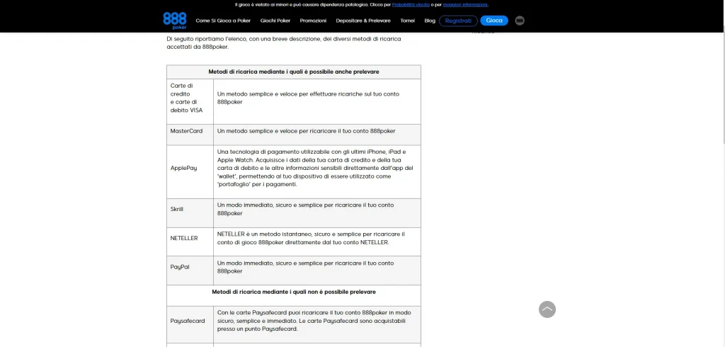Select the Skrill method cell
The height and width of the screenshot is (347, 725).
177,209
